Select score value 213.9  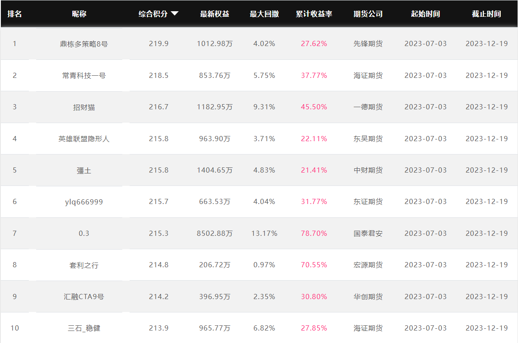[x=159, y=328]
